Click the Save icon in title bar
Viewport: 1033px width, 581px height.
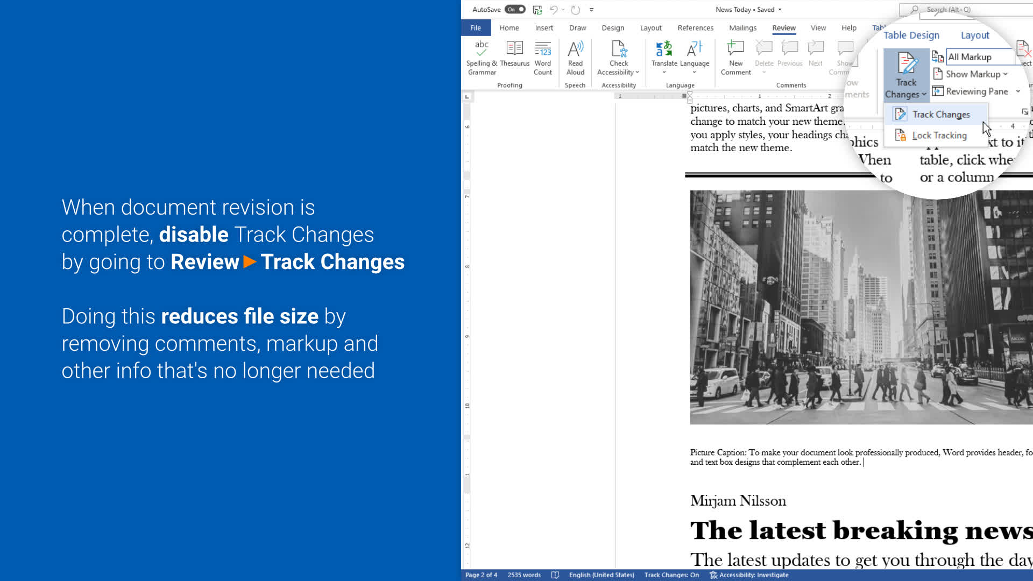(x=537, y=10)
